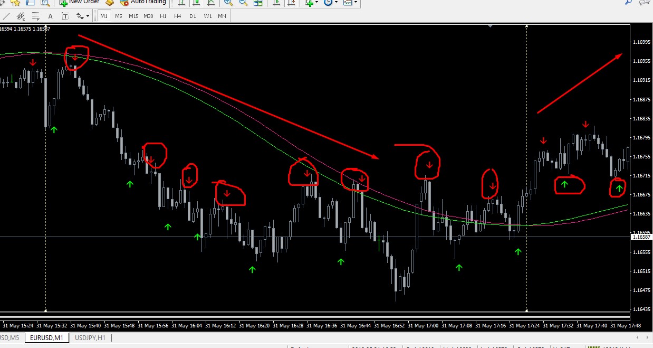Click the 1.16995 price scale label
Viewport: 653px width, 348px height.
coord(641,42)
